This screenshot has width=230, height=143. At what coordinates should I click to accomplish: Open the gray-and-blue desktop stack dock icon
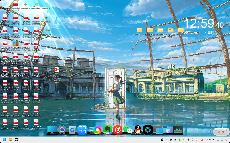click(x=158, y=129)
